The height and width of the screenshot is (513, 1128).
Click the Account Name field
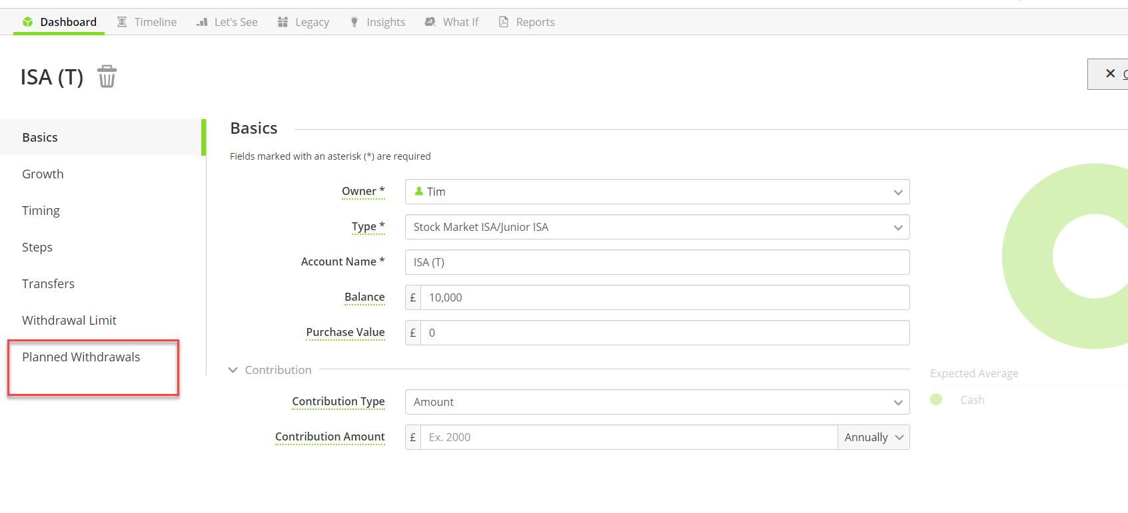pos(657,262)
